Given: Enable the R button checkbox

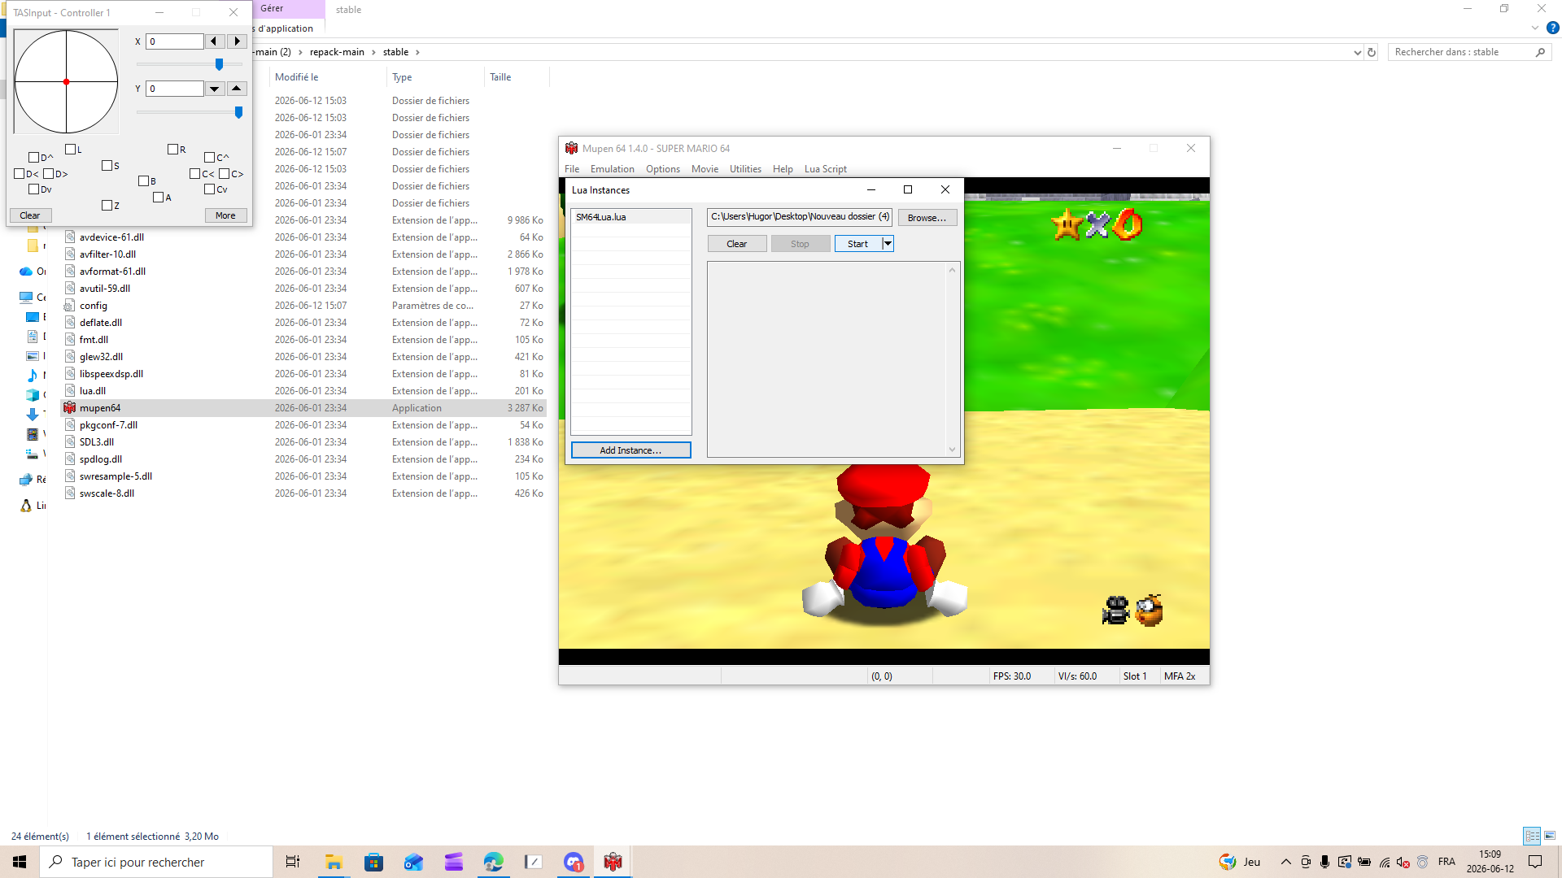Looking at the screenshot, I should pyautogui.click(x=172, y=150).
